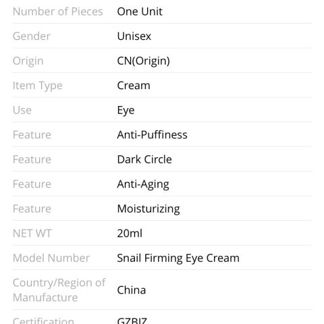324x324 pixels.
Task: Click the 'Anti-Aging' feature value
Action: click(143, 184)
